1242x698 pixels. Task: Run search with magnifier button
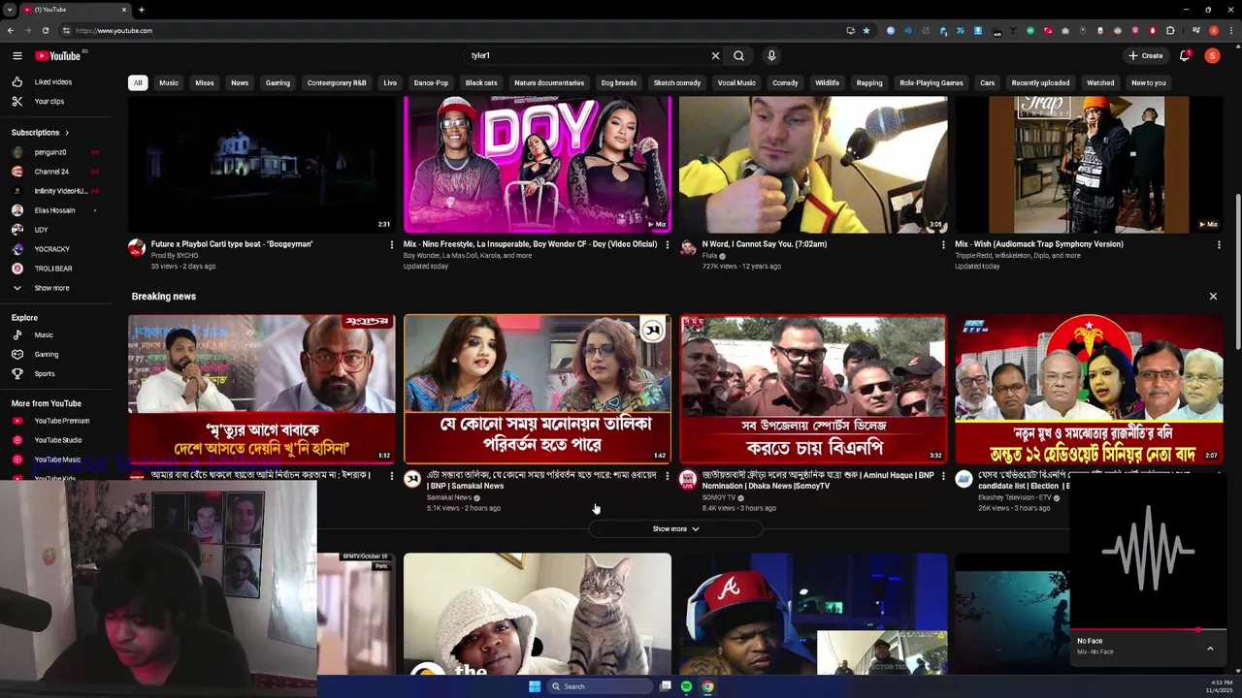[739, 56]
